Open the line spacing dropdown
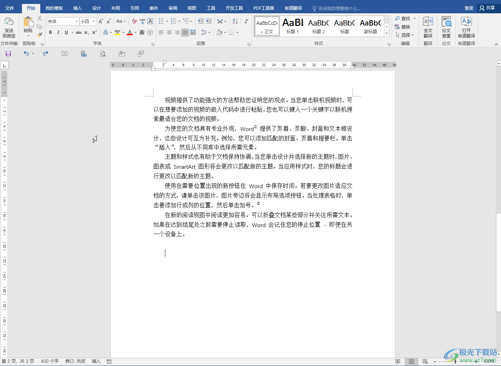The image size is (501, 366). [206, 32]
